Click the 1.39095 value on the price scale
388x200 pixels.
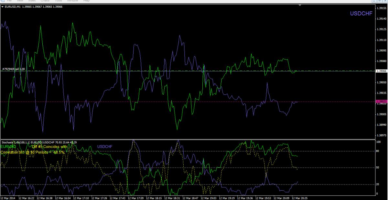click(x=382, y=50)
